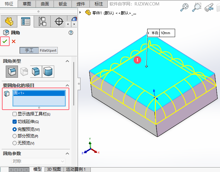This screenshot has width=220, height=172.
Task: Expand the 零件1 flyout tree arrow
Action: click(80, 12)
